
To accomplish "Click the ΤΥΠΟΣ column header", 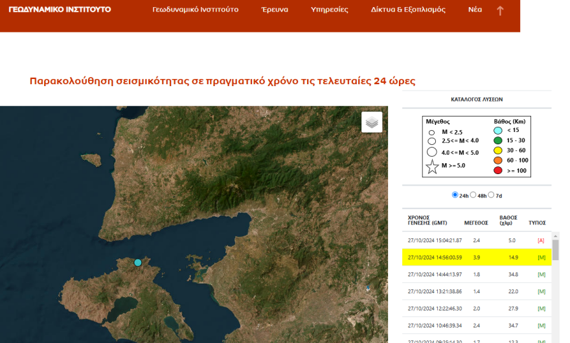I will (537, 223).
